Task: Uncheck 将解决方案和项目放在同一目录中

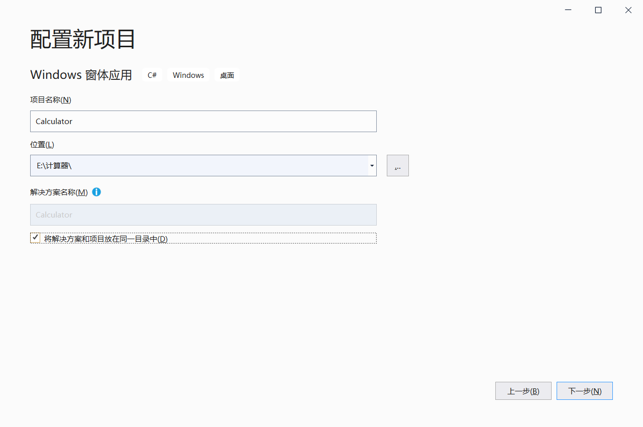Action: 35,237
